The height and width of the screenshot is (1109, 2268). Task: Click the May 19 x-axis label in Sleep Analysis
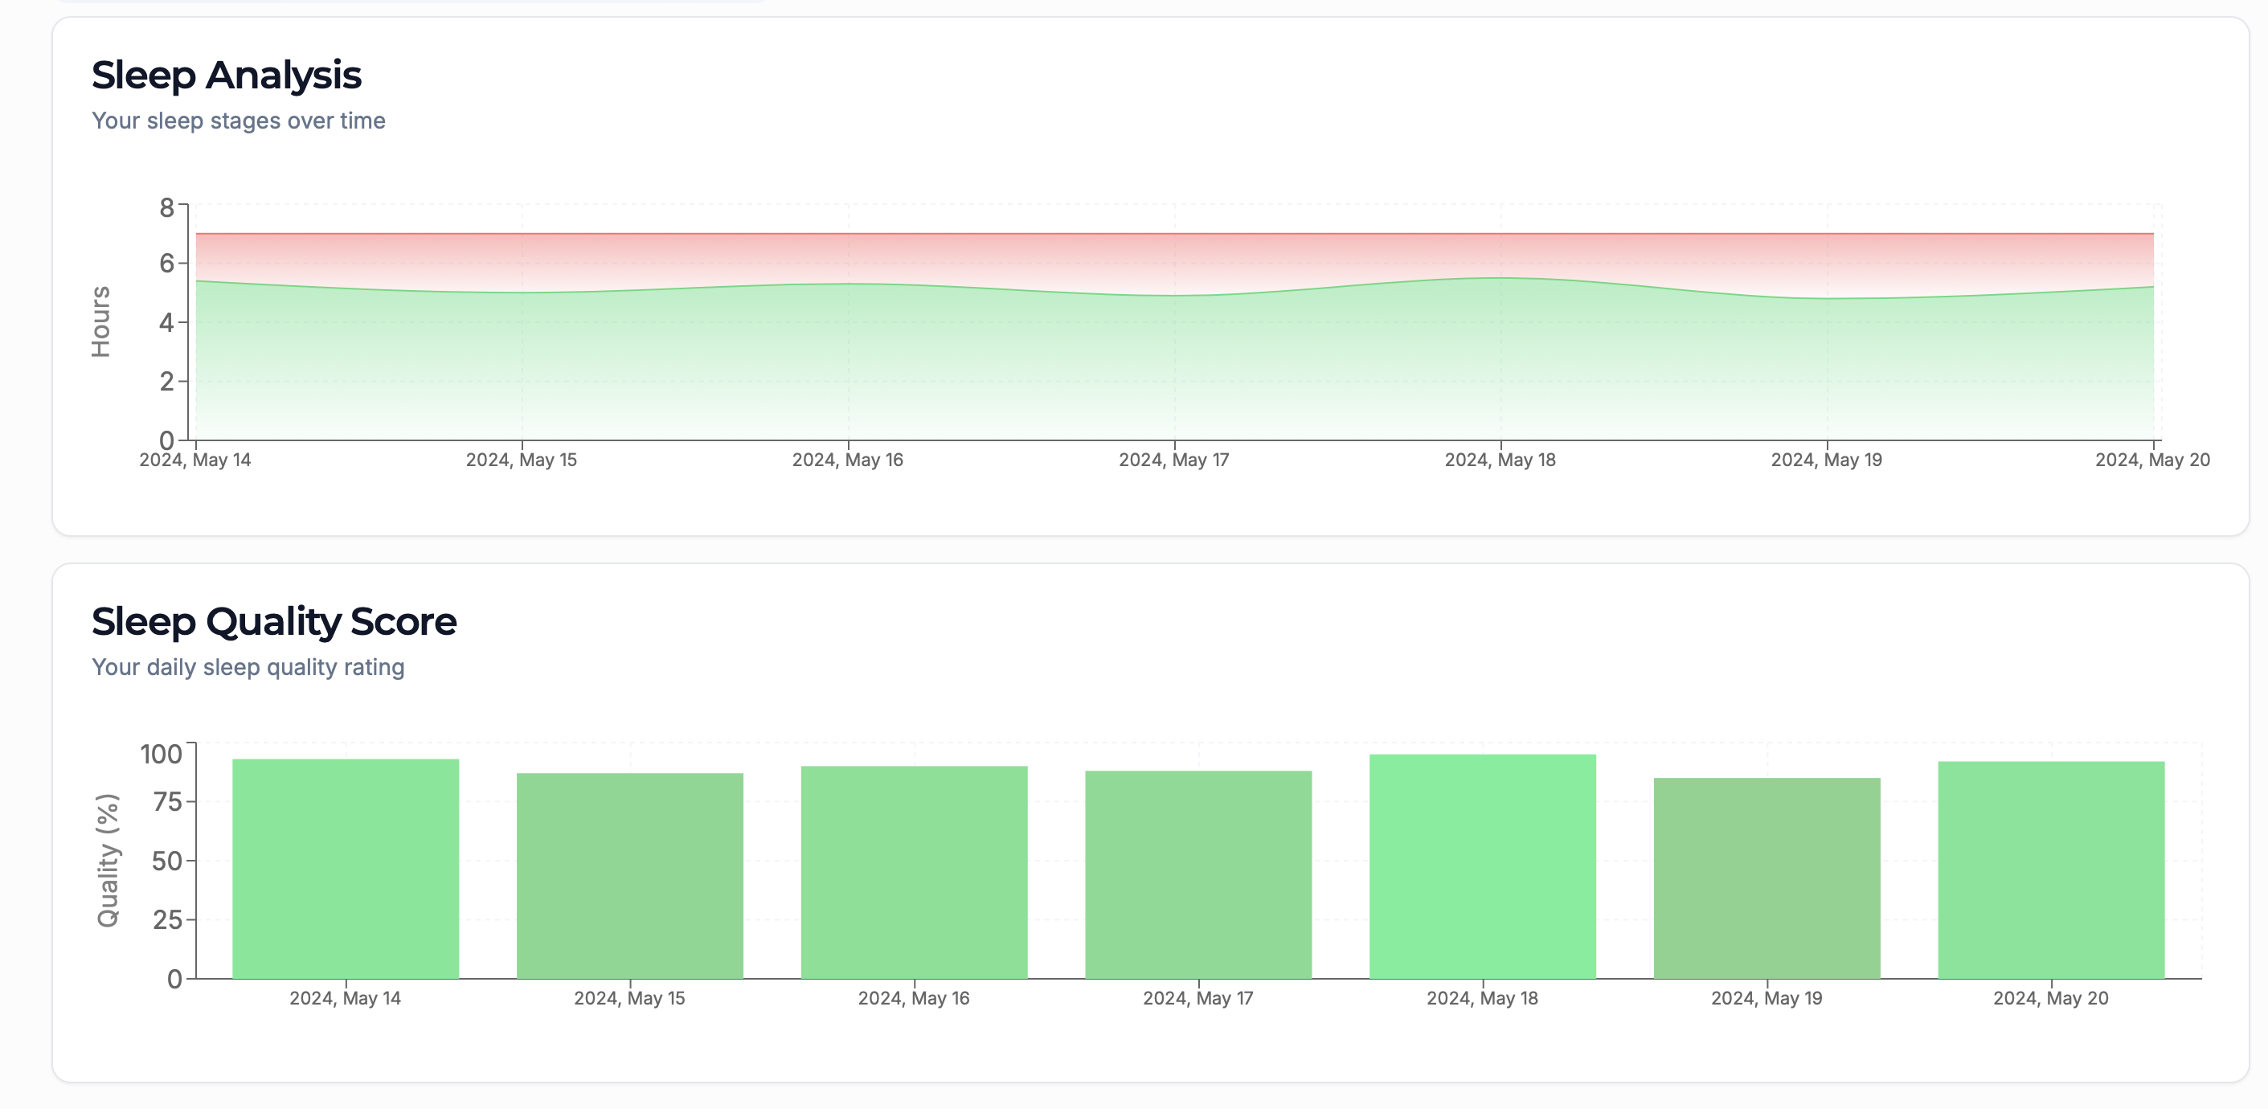point(1826,460)
